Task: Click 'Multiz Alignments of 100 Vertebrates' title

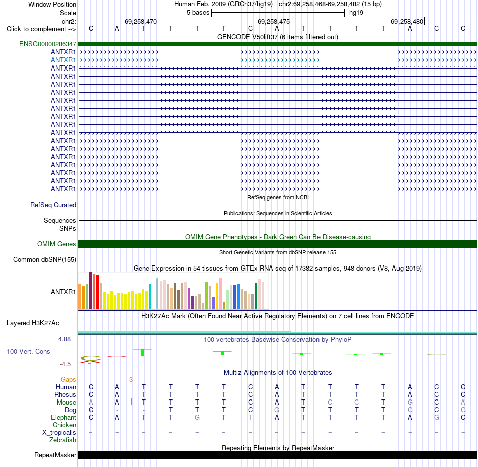Action: point(278,372)
